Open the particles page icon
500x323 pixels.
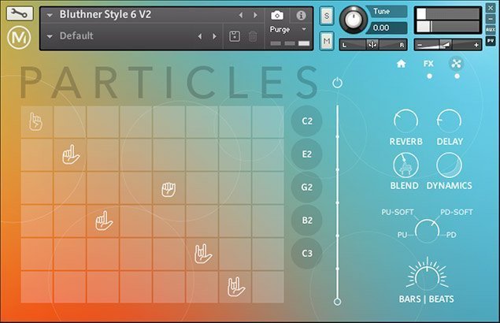(454, 64)
